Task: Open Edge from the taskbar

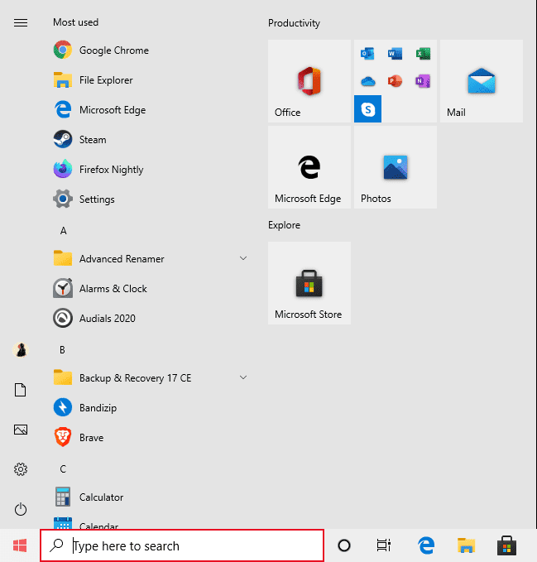Action: click(426, 545)
